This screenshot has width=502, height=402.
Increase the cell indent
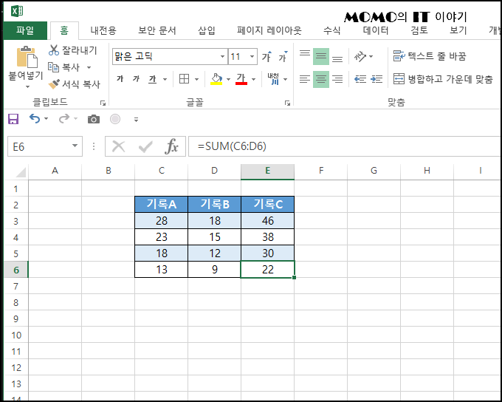pos(376,79)
